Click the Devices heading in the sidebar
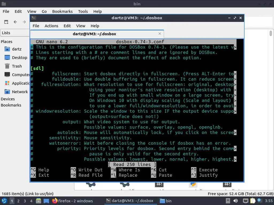 (8, 99)
